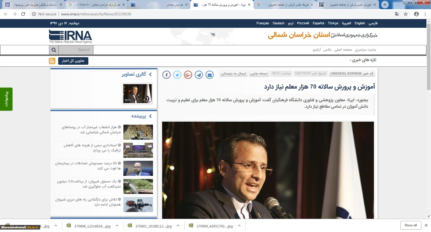431x232 pixels.
Task: Share article via Twitter icon
Action: click(177, 75)
